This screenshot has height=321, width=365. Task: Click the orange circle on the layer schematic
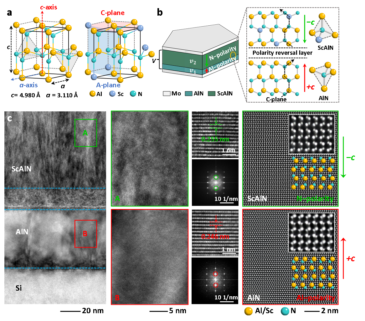(233, 55)
